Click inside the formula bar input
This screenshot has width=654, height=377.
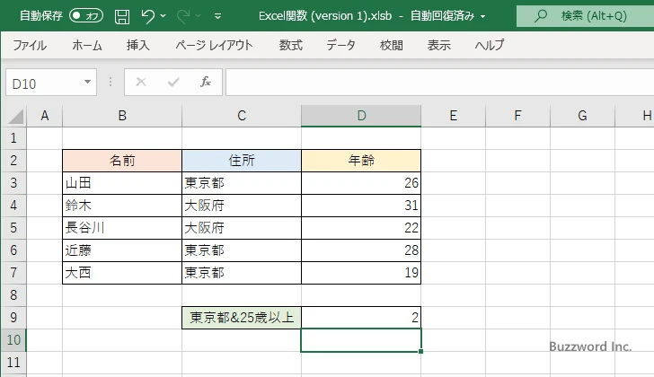point(439,83)
